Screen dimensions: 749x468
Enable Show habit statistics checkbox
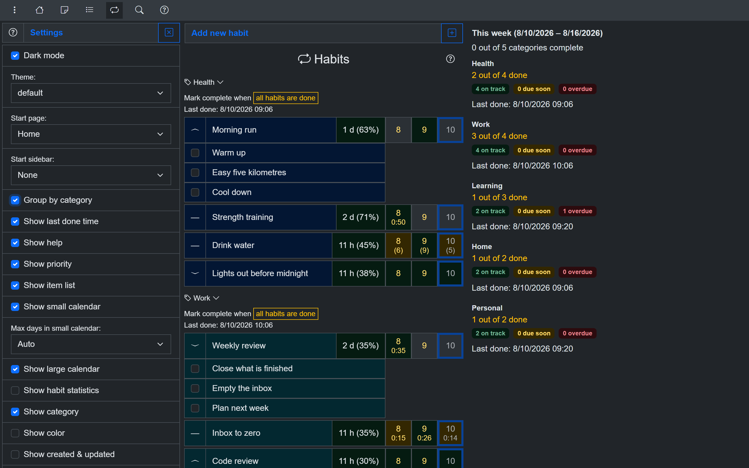tap(15, 390)
